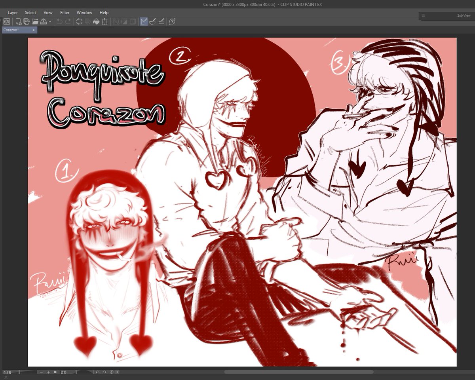Click the Save icon in toolbar

click(x=44, y=21)
